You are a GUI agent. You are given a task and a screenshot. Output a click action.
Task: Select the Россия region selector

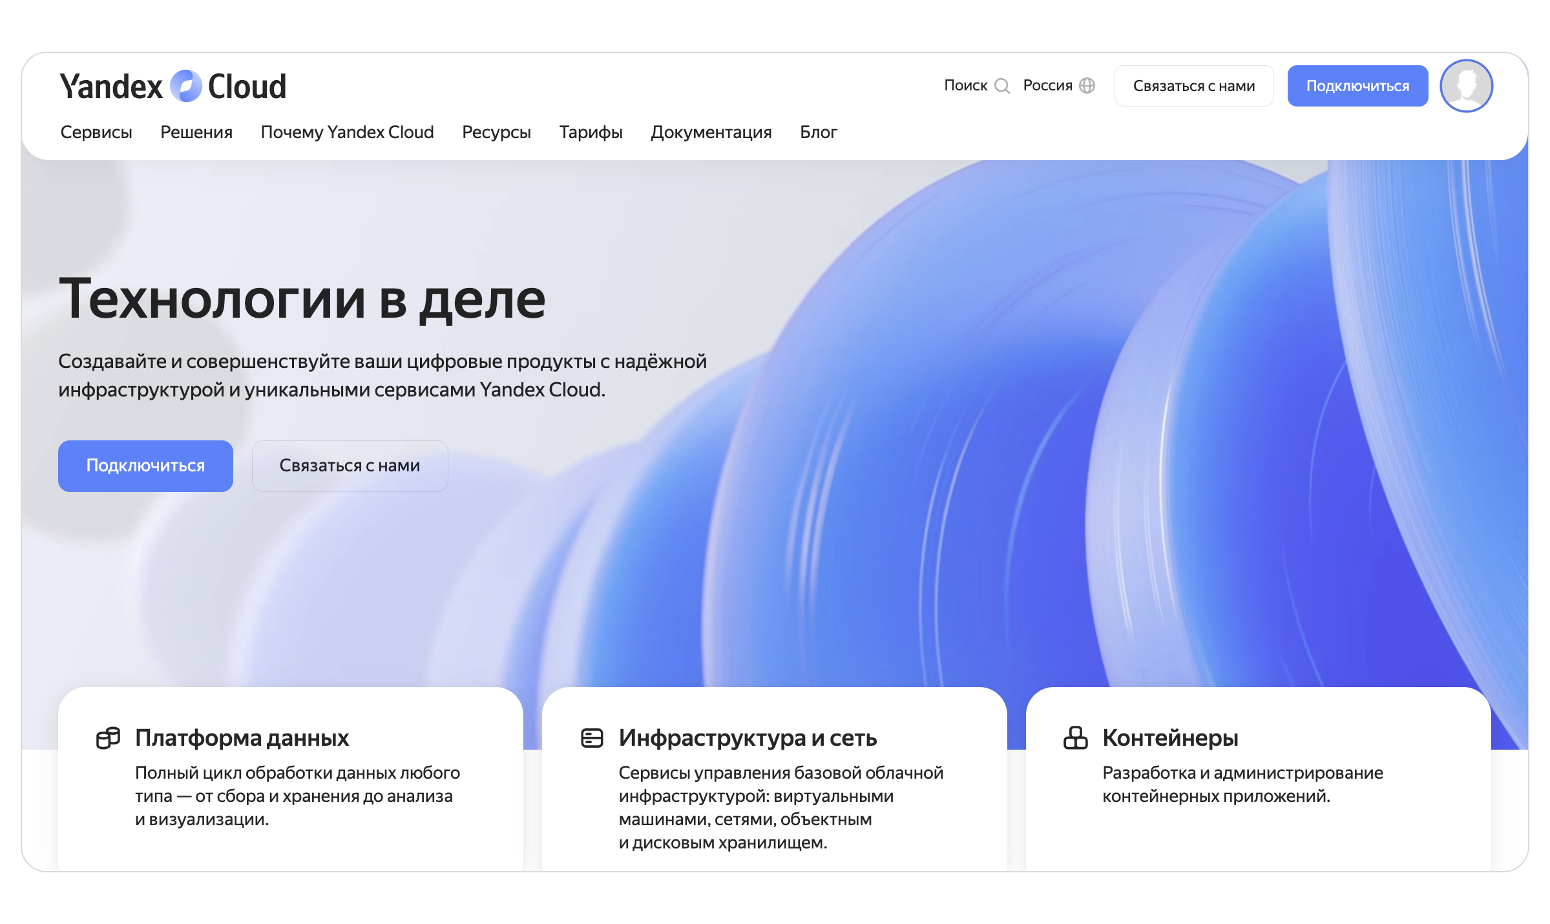tap(1059, 86)
